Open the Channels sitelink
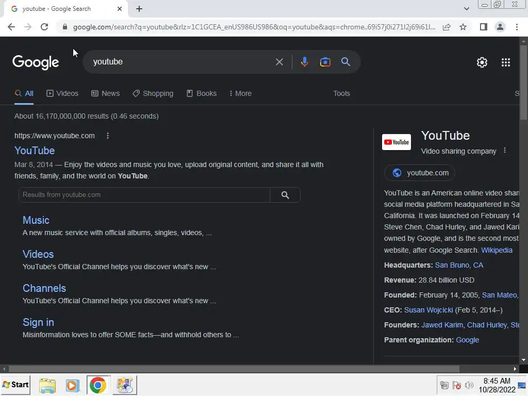The width and height of the screenshot is (528, 396). pos(44,288)
